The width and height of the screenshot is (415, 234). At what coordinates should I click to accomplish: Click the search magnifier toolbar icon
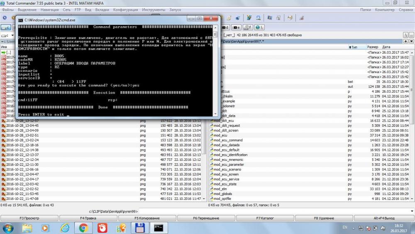coord(258,18)
